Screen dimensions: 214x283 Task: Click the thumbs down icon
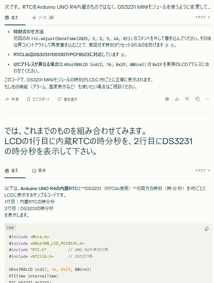tap(187, 99)
